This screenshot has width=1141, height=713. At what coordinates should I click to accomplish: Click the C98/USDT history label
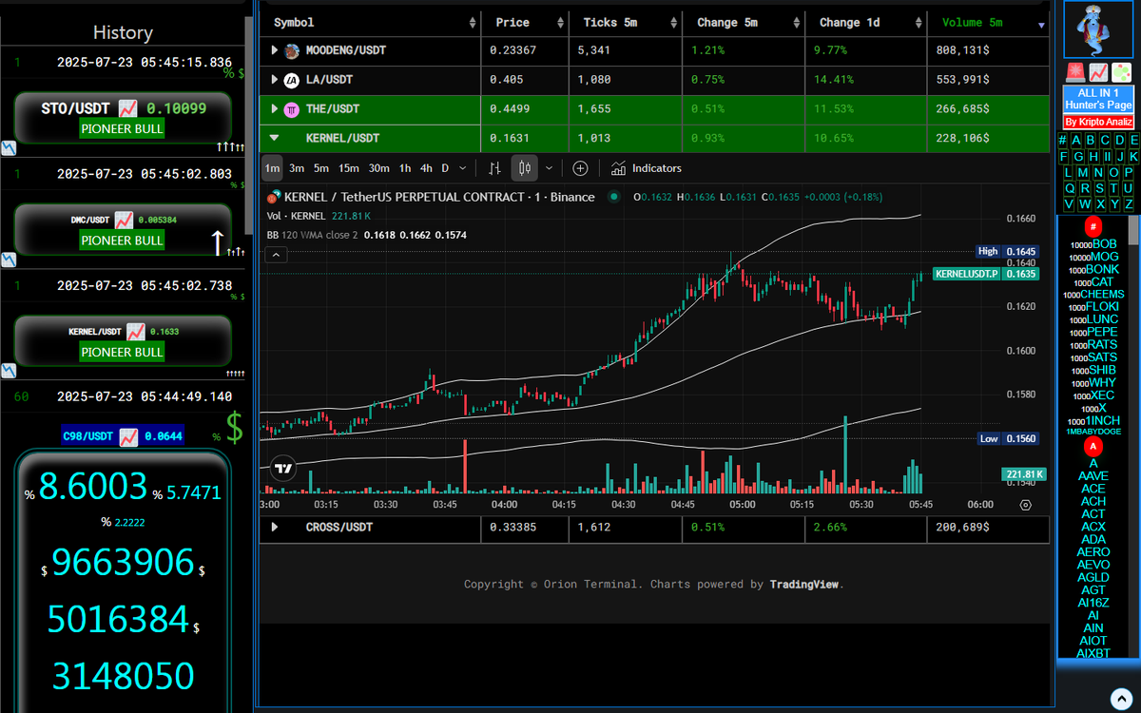123,436
